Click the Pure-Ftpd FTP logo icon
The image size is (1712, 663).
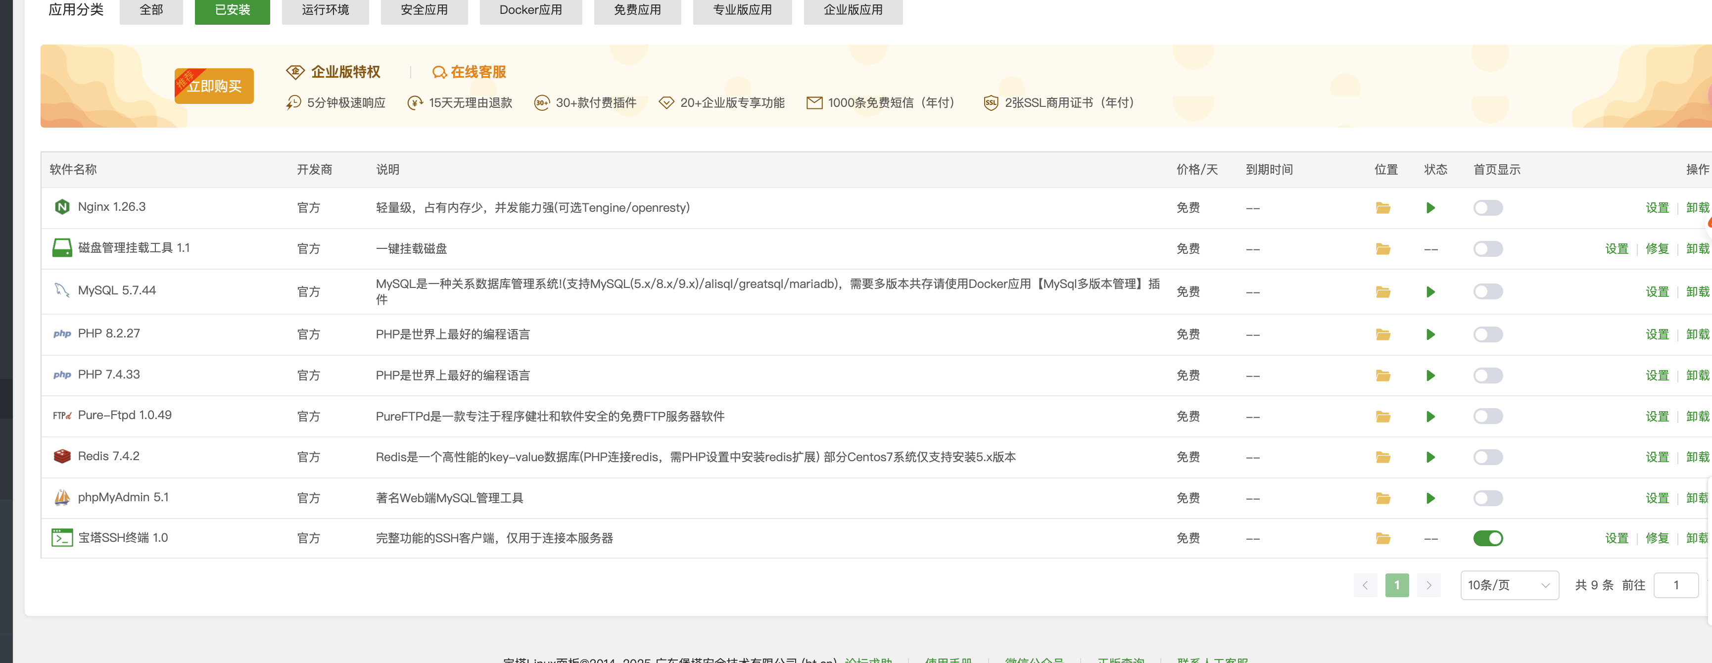(x=62, y=415)
